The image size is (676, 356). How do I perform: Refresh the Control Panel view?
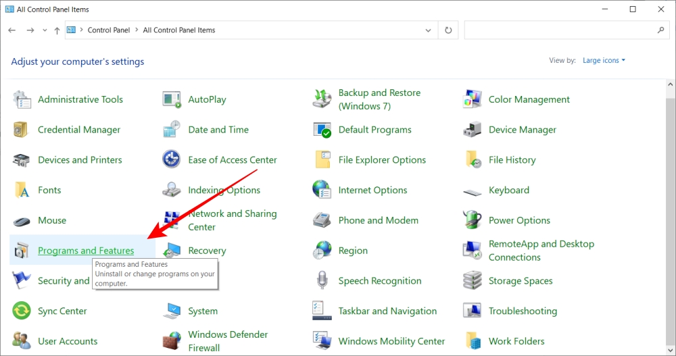[x=448, y=30]
